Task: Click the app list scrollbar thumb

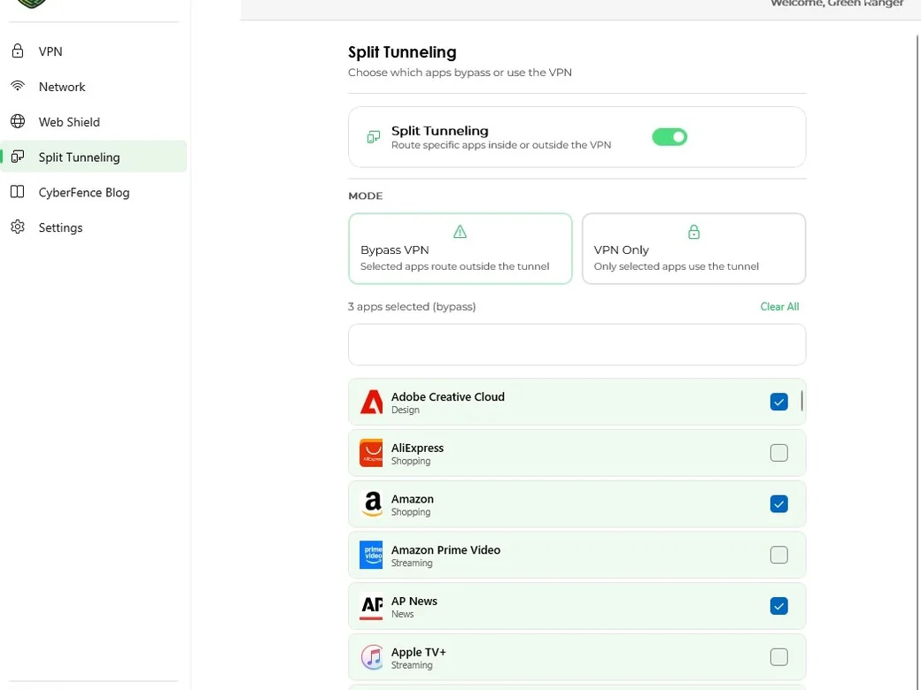Action: click(x=801, y=402)
